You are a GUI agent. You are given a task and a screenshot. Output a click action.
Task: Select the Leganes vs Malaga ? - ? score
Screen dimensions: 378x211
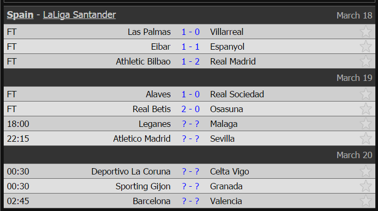point(191,124)
